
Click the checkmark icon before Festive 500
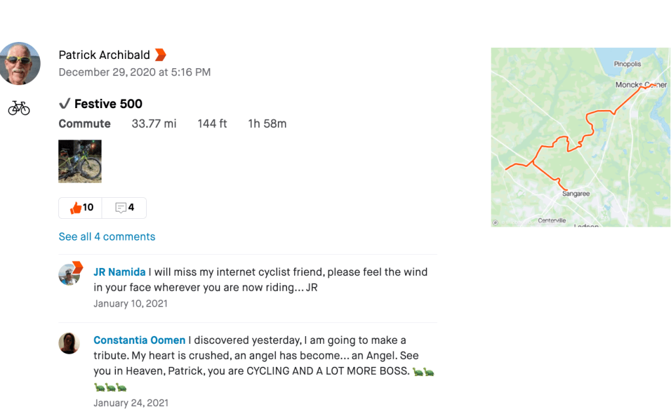pyautogui.click(x=64, y=104)
